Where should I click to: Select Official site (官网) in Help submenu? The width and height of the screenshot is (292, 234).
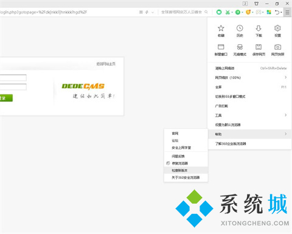point(186,133)
